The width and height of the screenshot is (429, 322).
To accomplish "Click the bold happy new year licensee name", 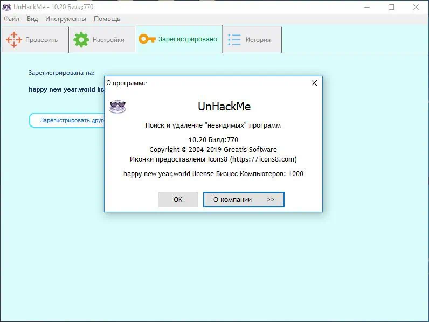I will 66,89.
